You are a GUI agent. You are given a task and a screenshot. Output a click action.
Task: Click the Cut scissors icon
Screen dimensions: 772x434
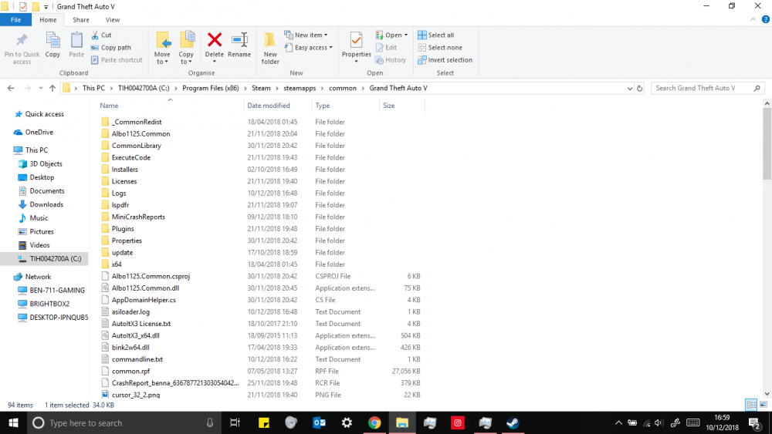[x=95, y=35]
